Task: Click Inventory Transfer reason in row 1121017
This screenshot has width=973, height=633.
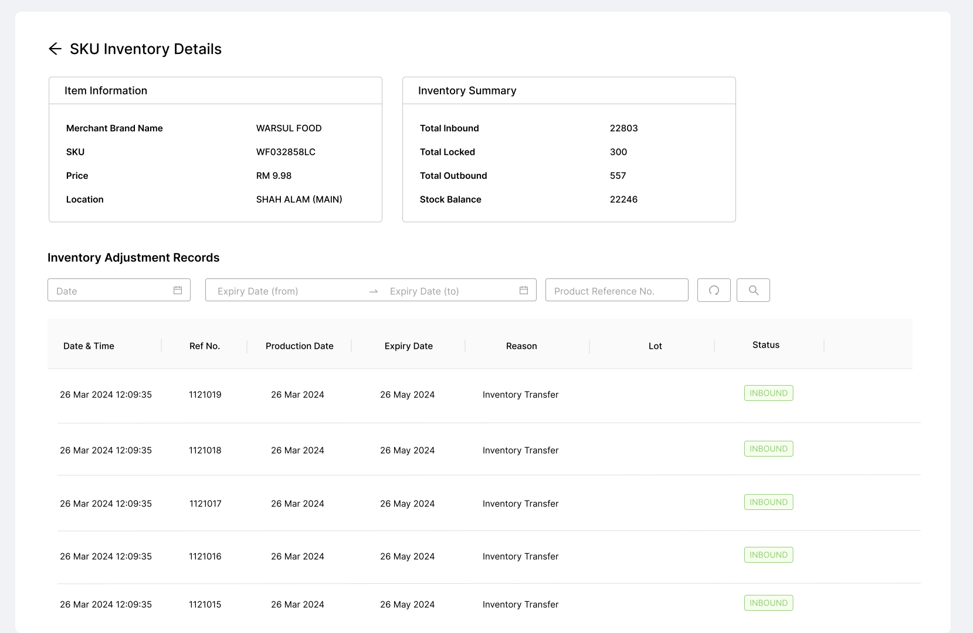Action: tap(521, 503)
